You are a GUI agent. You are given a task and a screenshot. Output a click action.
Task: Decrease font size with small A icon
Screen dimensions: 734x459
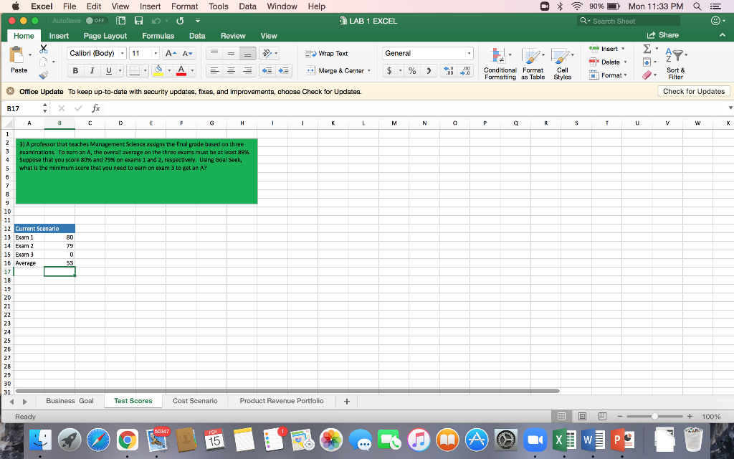187,53
